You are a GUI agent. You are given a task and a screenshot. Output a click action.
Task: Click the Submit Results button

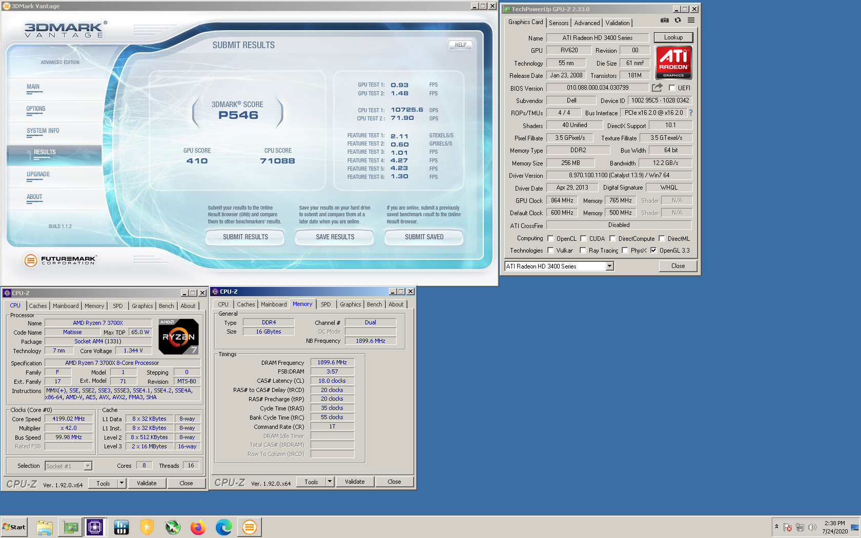(245, 237)
